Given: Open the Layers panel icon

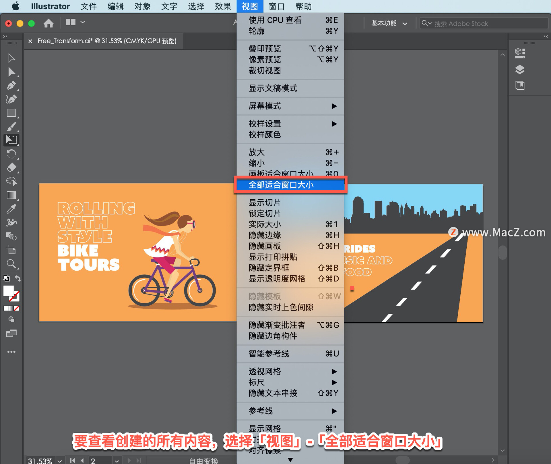Looking at the screenshot, I should tap(520, 70).
